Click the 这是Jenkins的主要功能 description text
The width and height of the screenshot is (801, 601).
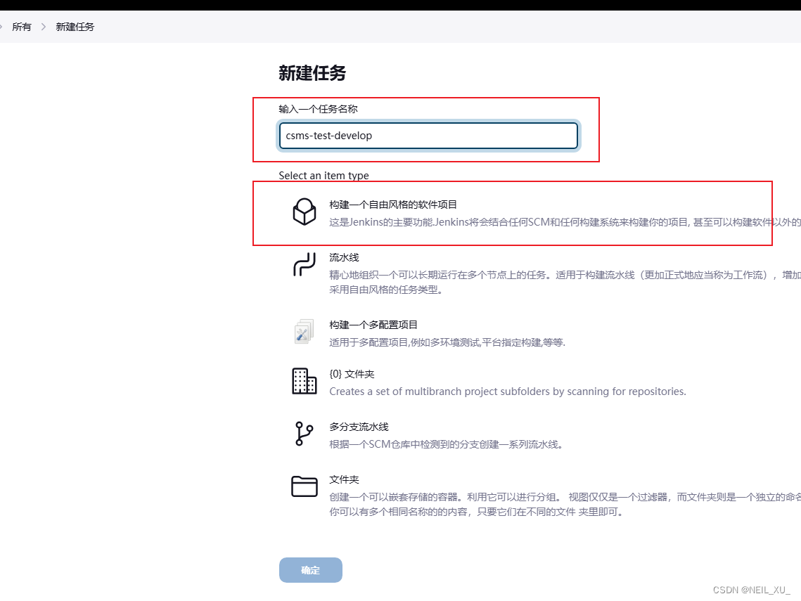565,222
